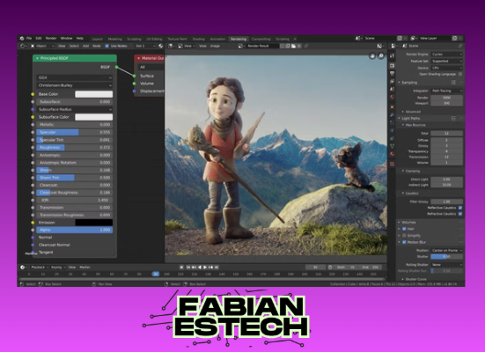Click the zoom magnifier gizmo in render view
Image resolution: width=485 pixels, height=352 pixels.
click(381, 56)
